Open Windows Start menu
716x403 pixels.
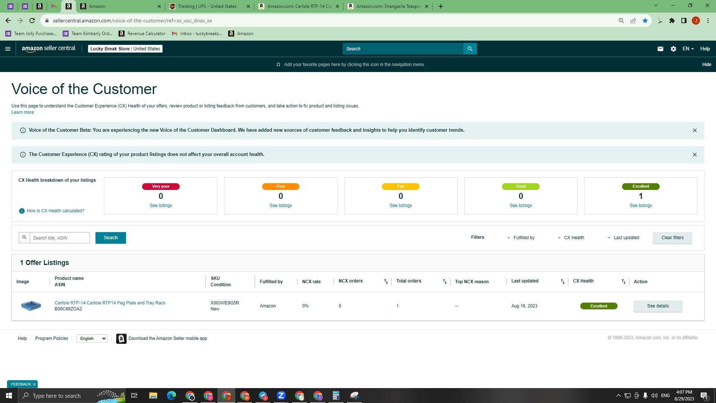[9, 396]
